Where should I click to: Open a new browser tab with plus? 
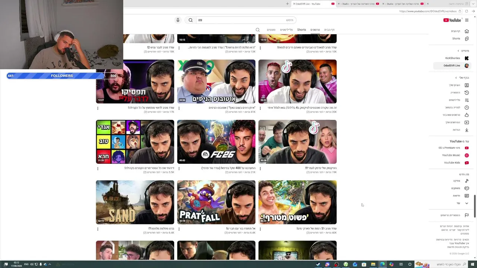tap(287, 4)
